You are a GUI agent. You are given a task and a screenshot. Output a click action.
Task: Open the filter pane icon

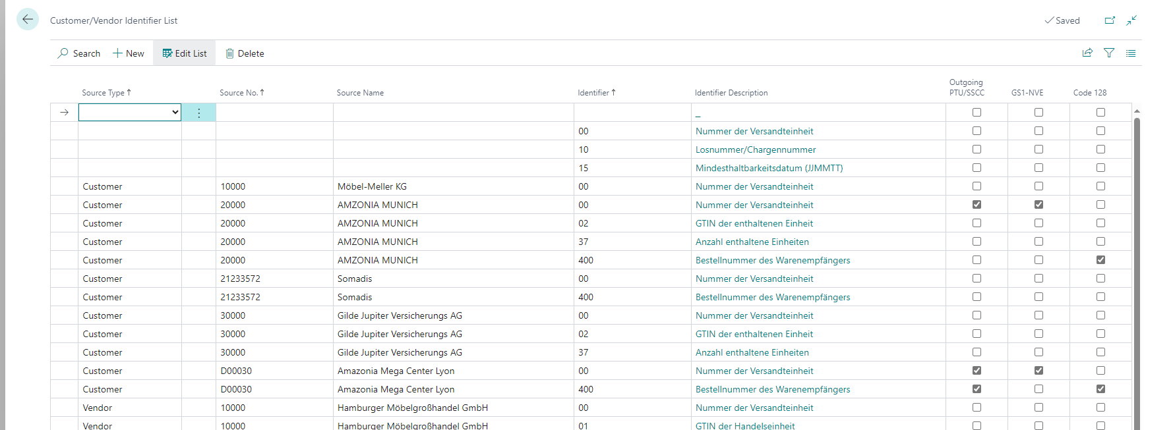[1109, 53]
